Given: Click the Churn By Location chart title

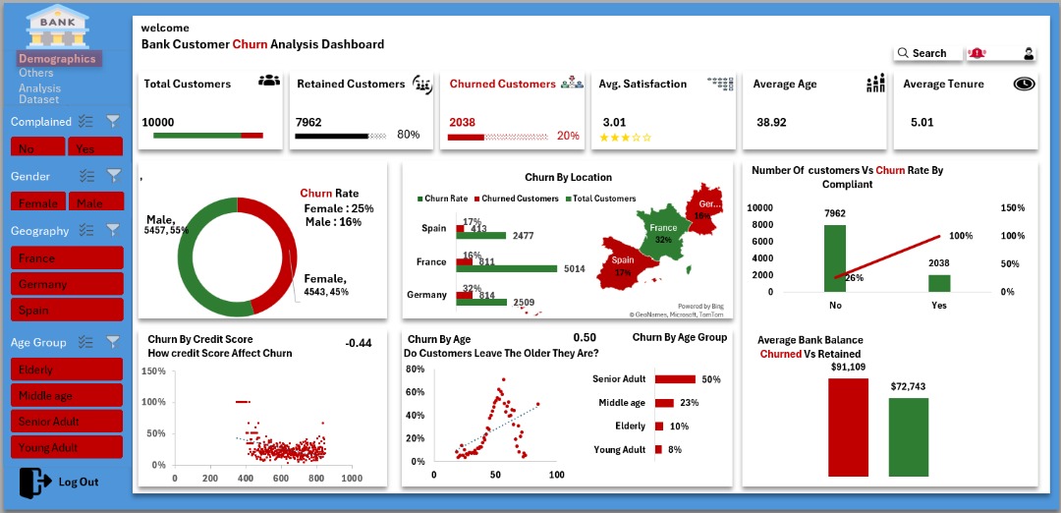Looking at the screenshot, I should tap(569, 177).
